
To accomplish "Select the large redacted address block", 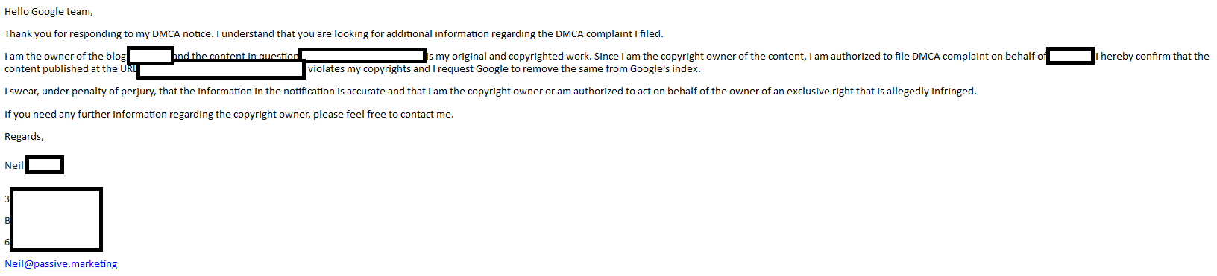I will (56, 219).
